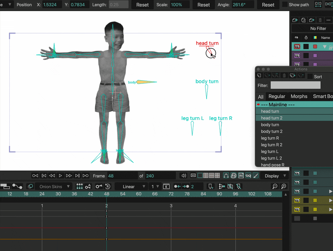
Task: Select the 'body turn 2' action
Action: (294, 131)
